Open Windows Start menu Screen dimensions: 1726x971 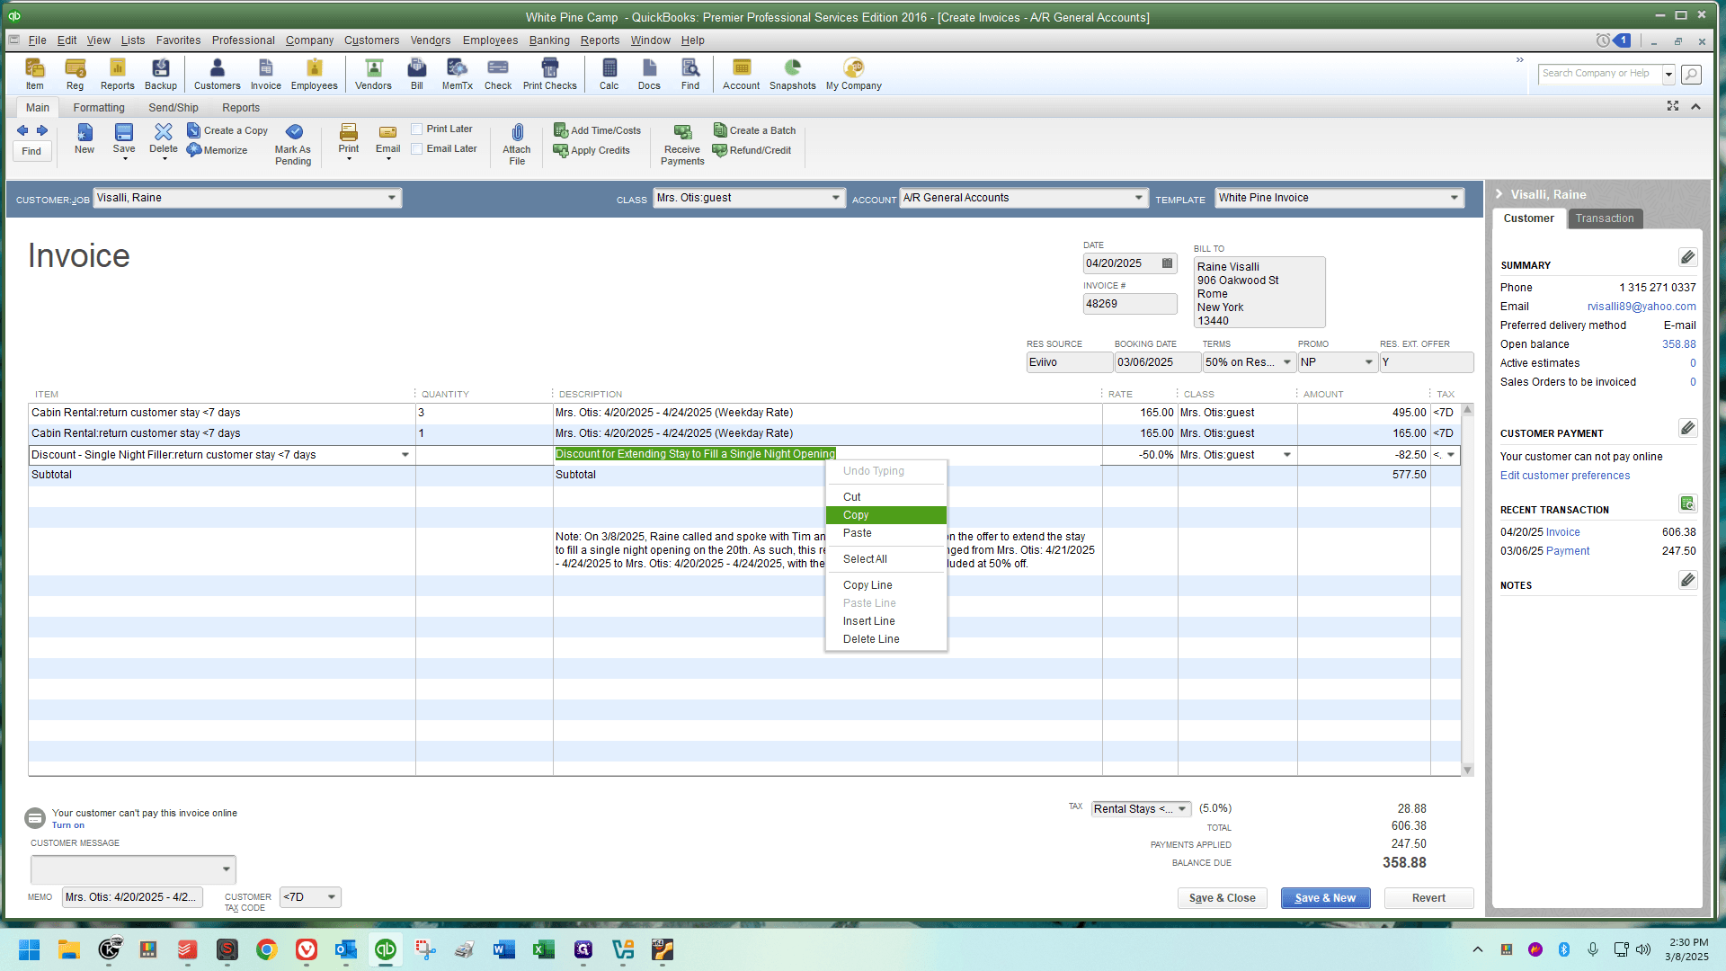[29, 949]
